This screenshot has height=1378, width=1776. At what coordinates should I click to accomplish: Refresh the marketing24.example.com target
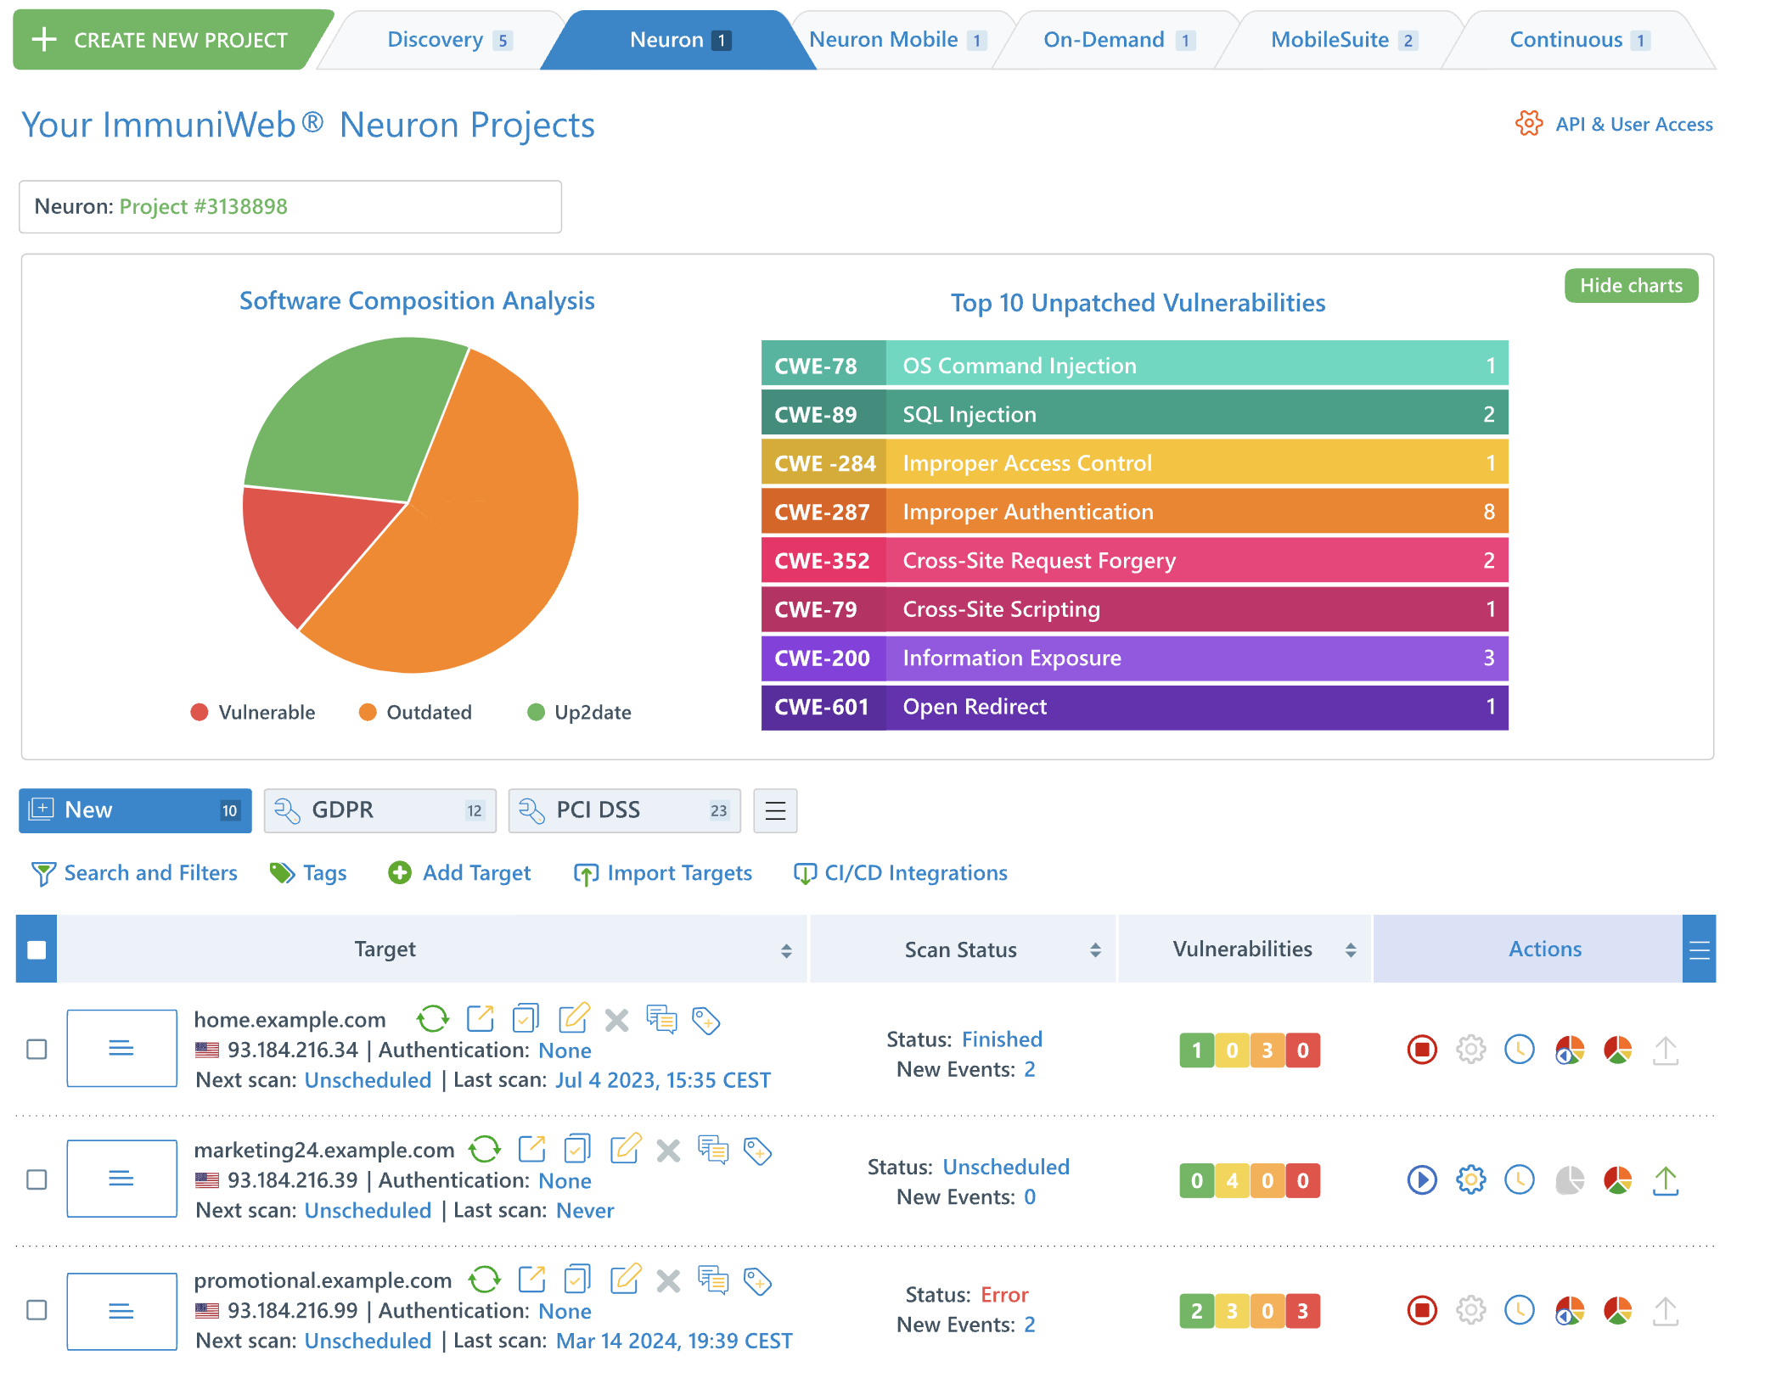pyautogui.click(x=485, y=1149)
